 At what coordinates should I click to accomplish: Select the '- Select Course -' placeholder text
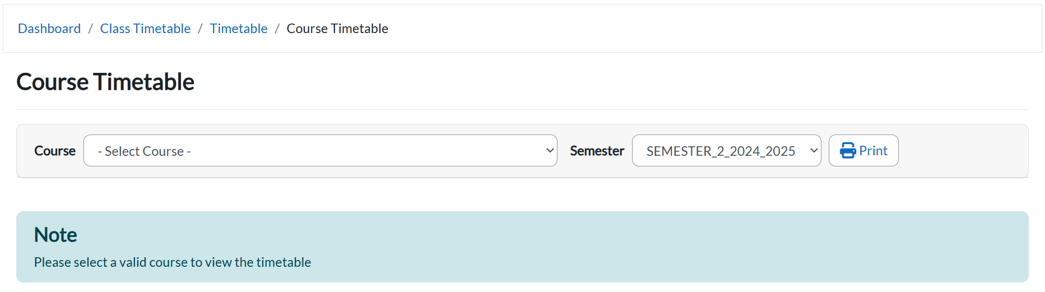coord(145,151)
